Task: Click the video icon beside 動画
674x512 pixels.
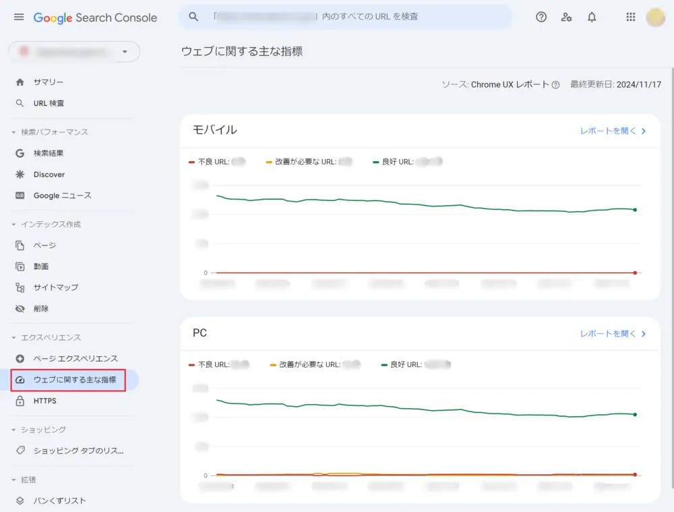Action: point(20,266)
